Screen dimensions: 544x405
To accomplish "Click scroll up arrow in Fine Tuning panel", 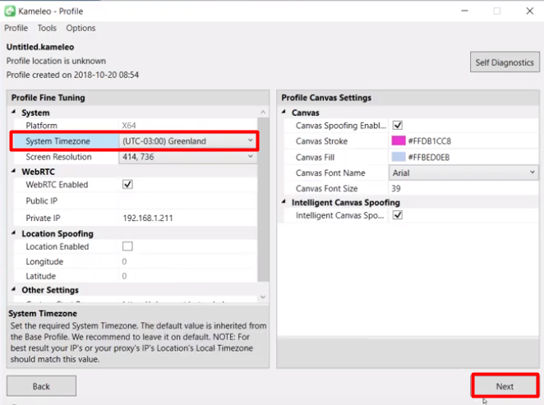I will (x=263, y=112).
